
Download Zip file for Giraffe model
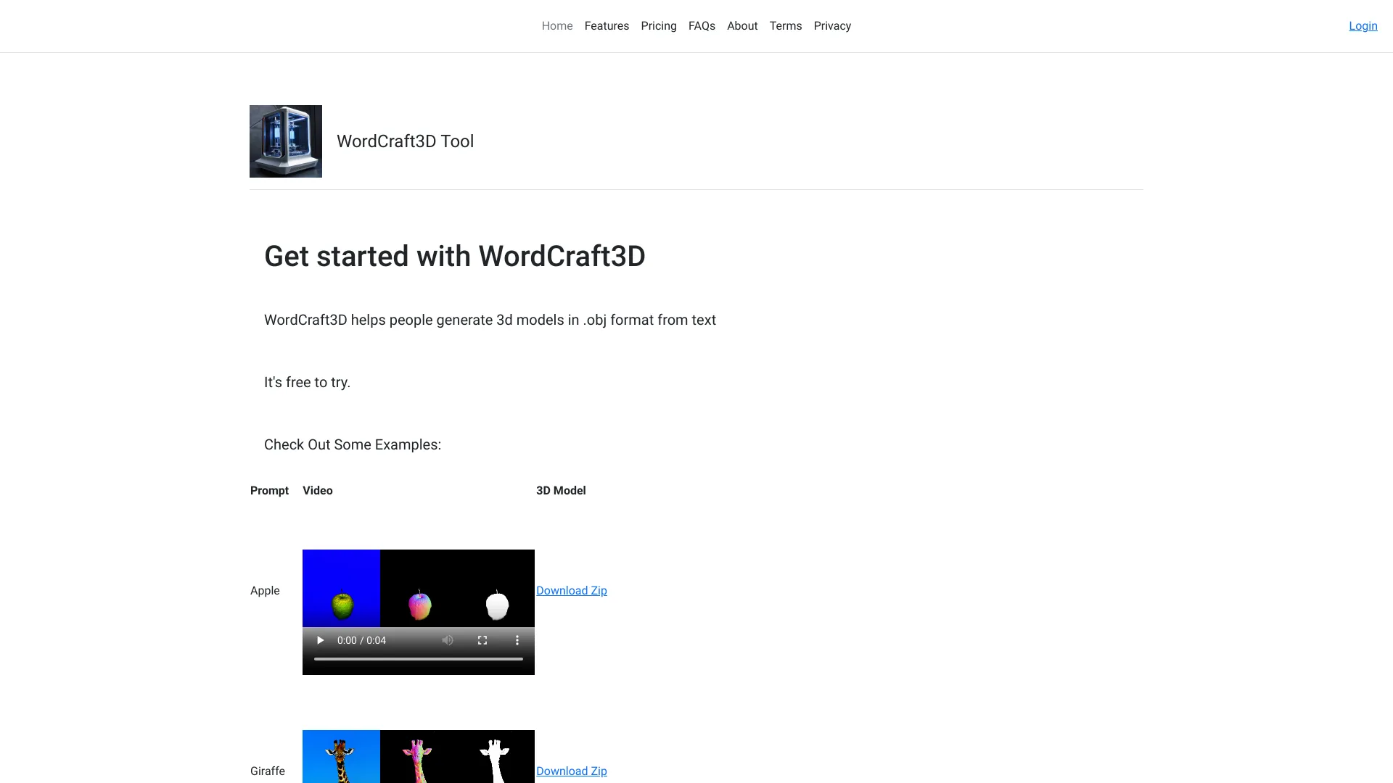571,771
